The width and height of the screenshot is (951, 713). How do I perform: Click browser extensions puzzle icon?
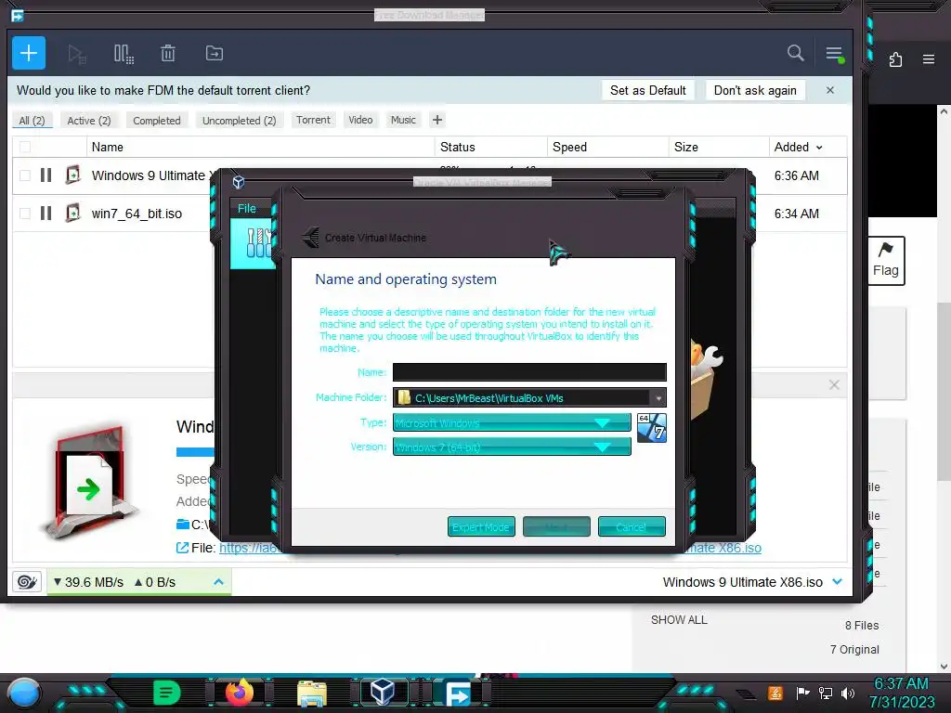pyautogui.click(x=895, y=59)
